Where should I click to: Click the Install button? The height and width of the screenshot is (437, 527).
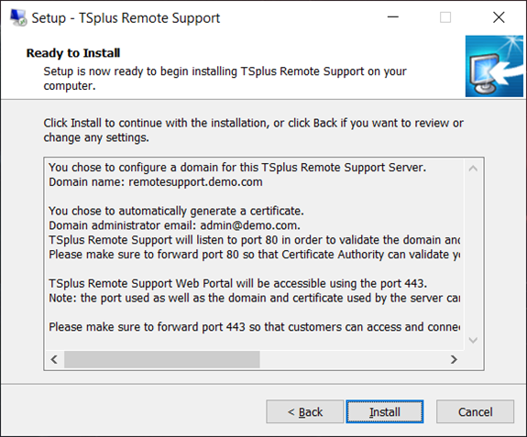pos(385,411)
